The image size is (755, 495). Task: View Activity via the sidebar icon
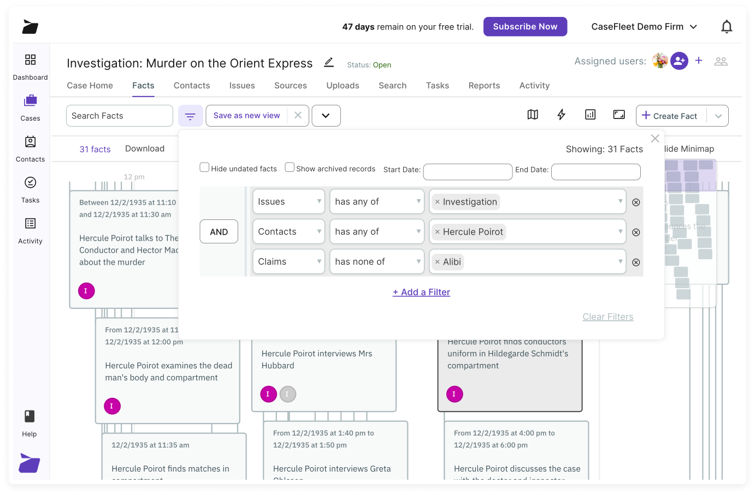[x=30, y=230]
